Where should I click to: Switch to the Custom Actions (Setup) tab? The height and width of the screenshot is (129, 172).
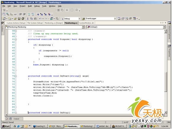16,23
